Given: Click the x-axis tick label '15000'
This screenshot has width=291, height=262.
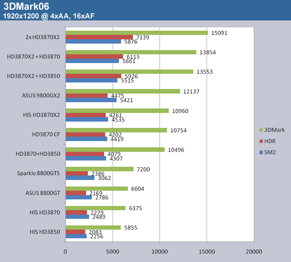Looking at the screenshot, I should pos(207,252).
